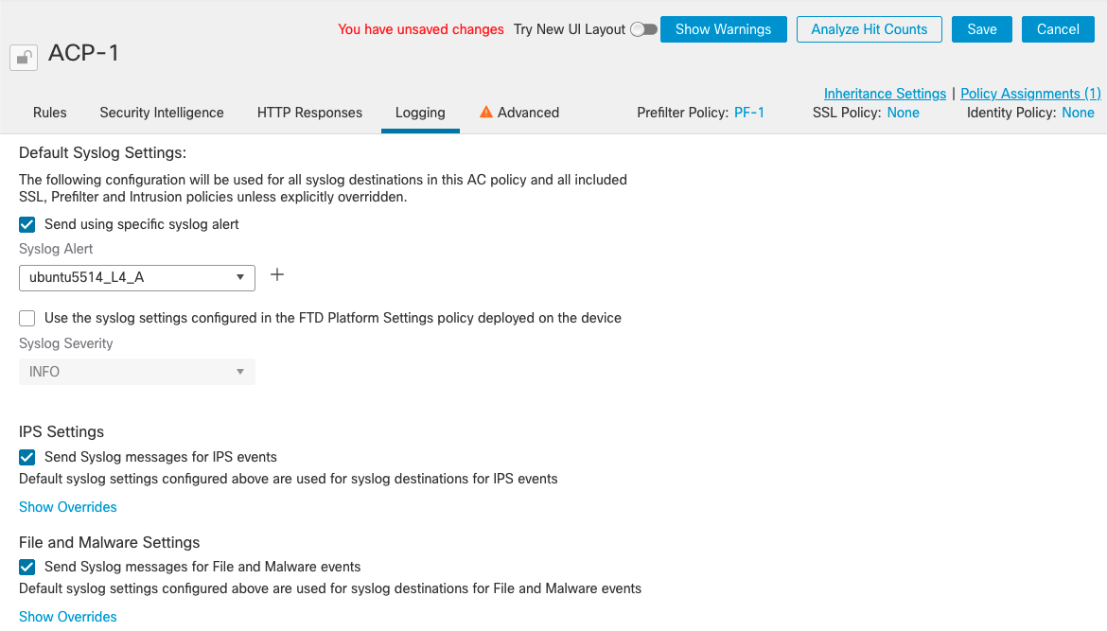The image size is (1107, 631).
Task: Switch to the Rules tab
Action: point(50,113)
